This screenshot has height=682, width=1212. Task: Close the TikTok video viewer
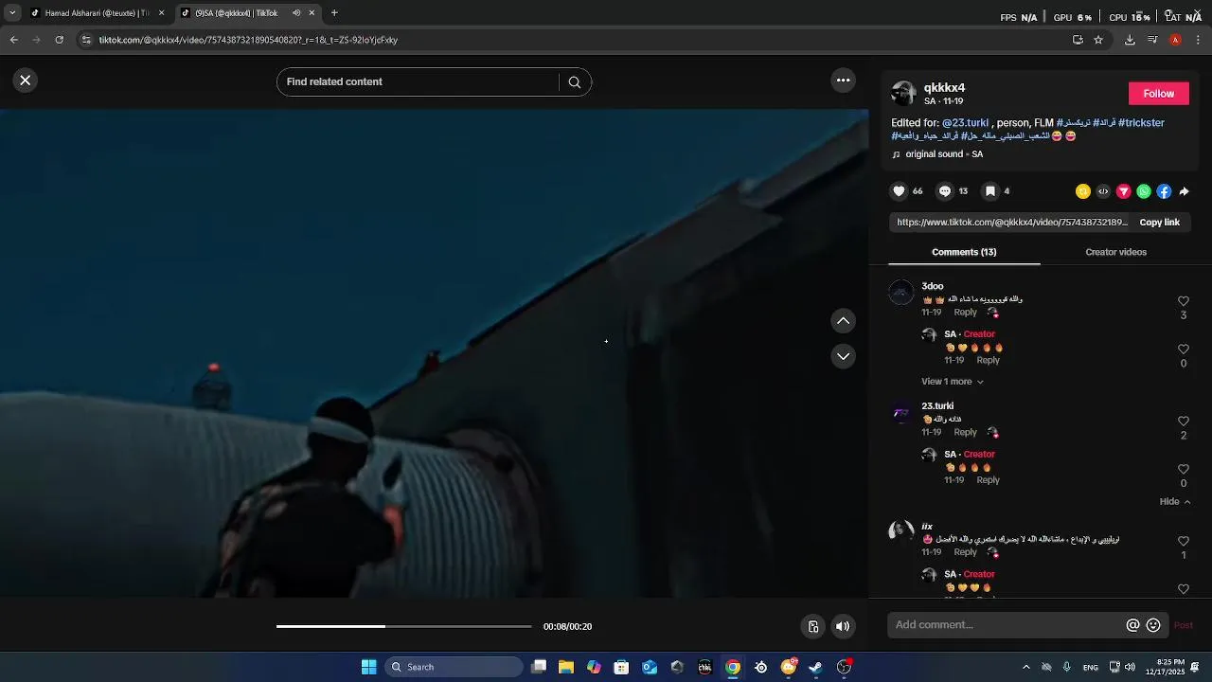tap(26, 81)
